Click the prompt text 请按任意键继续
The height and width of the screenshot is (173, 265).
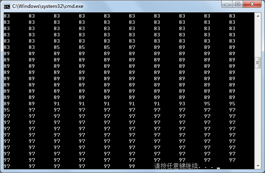176,166
